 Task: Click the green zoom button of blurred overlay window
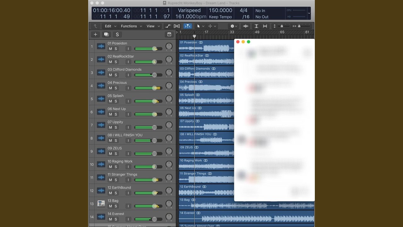248,42
